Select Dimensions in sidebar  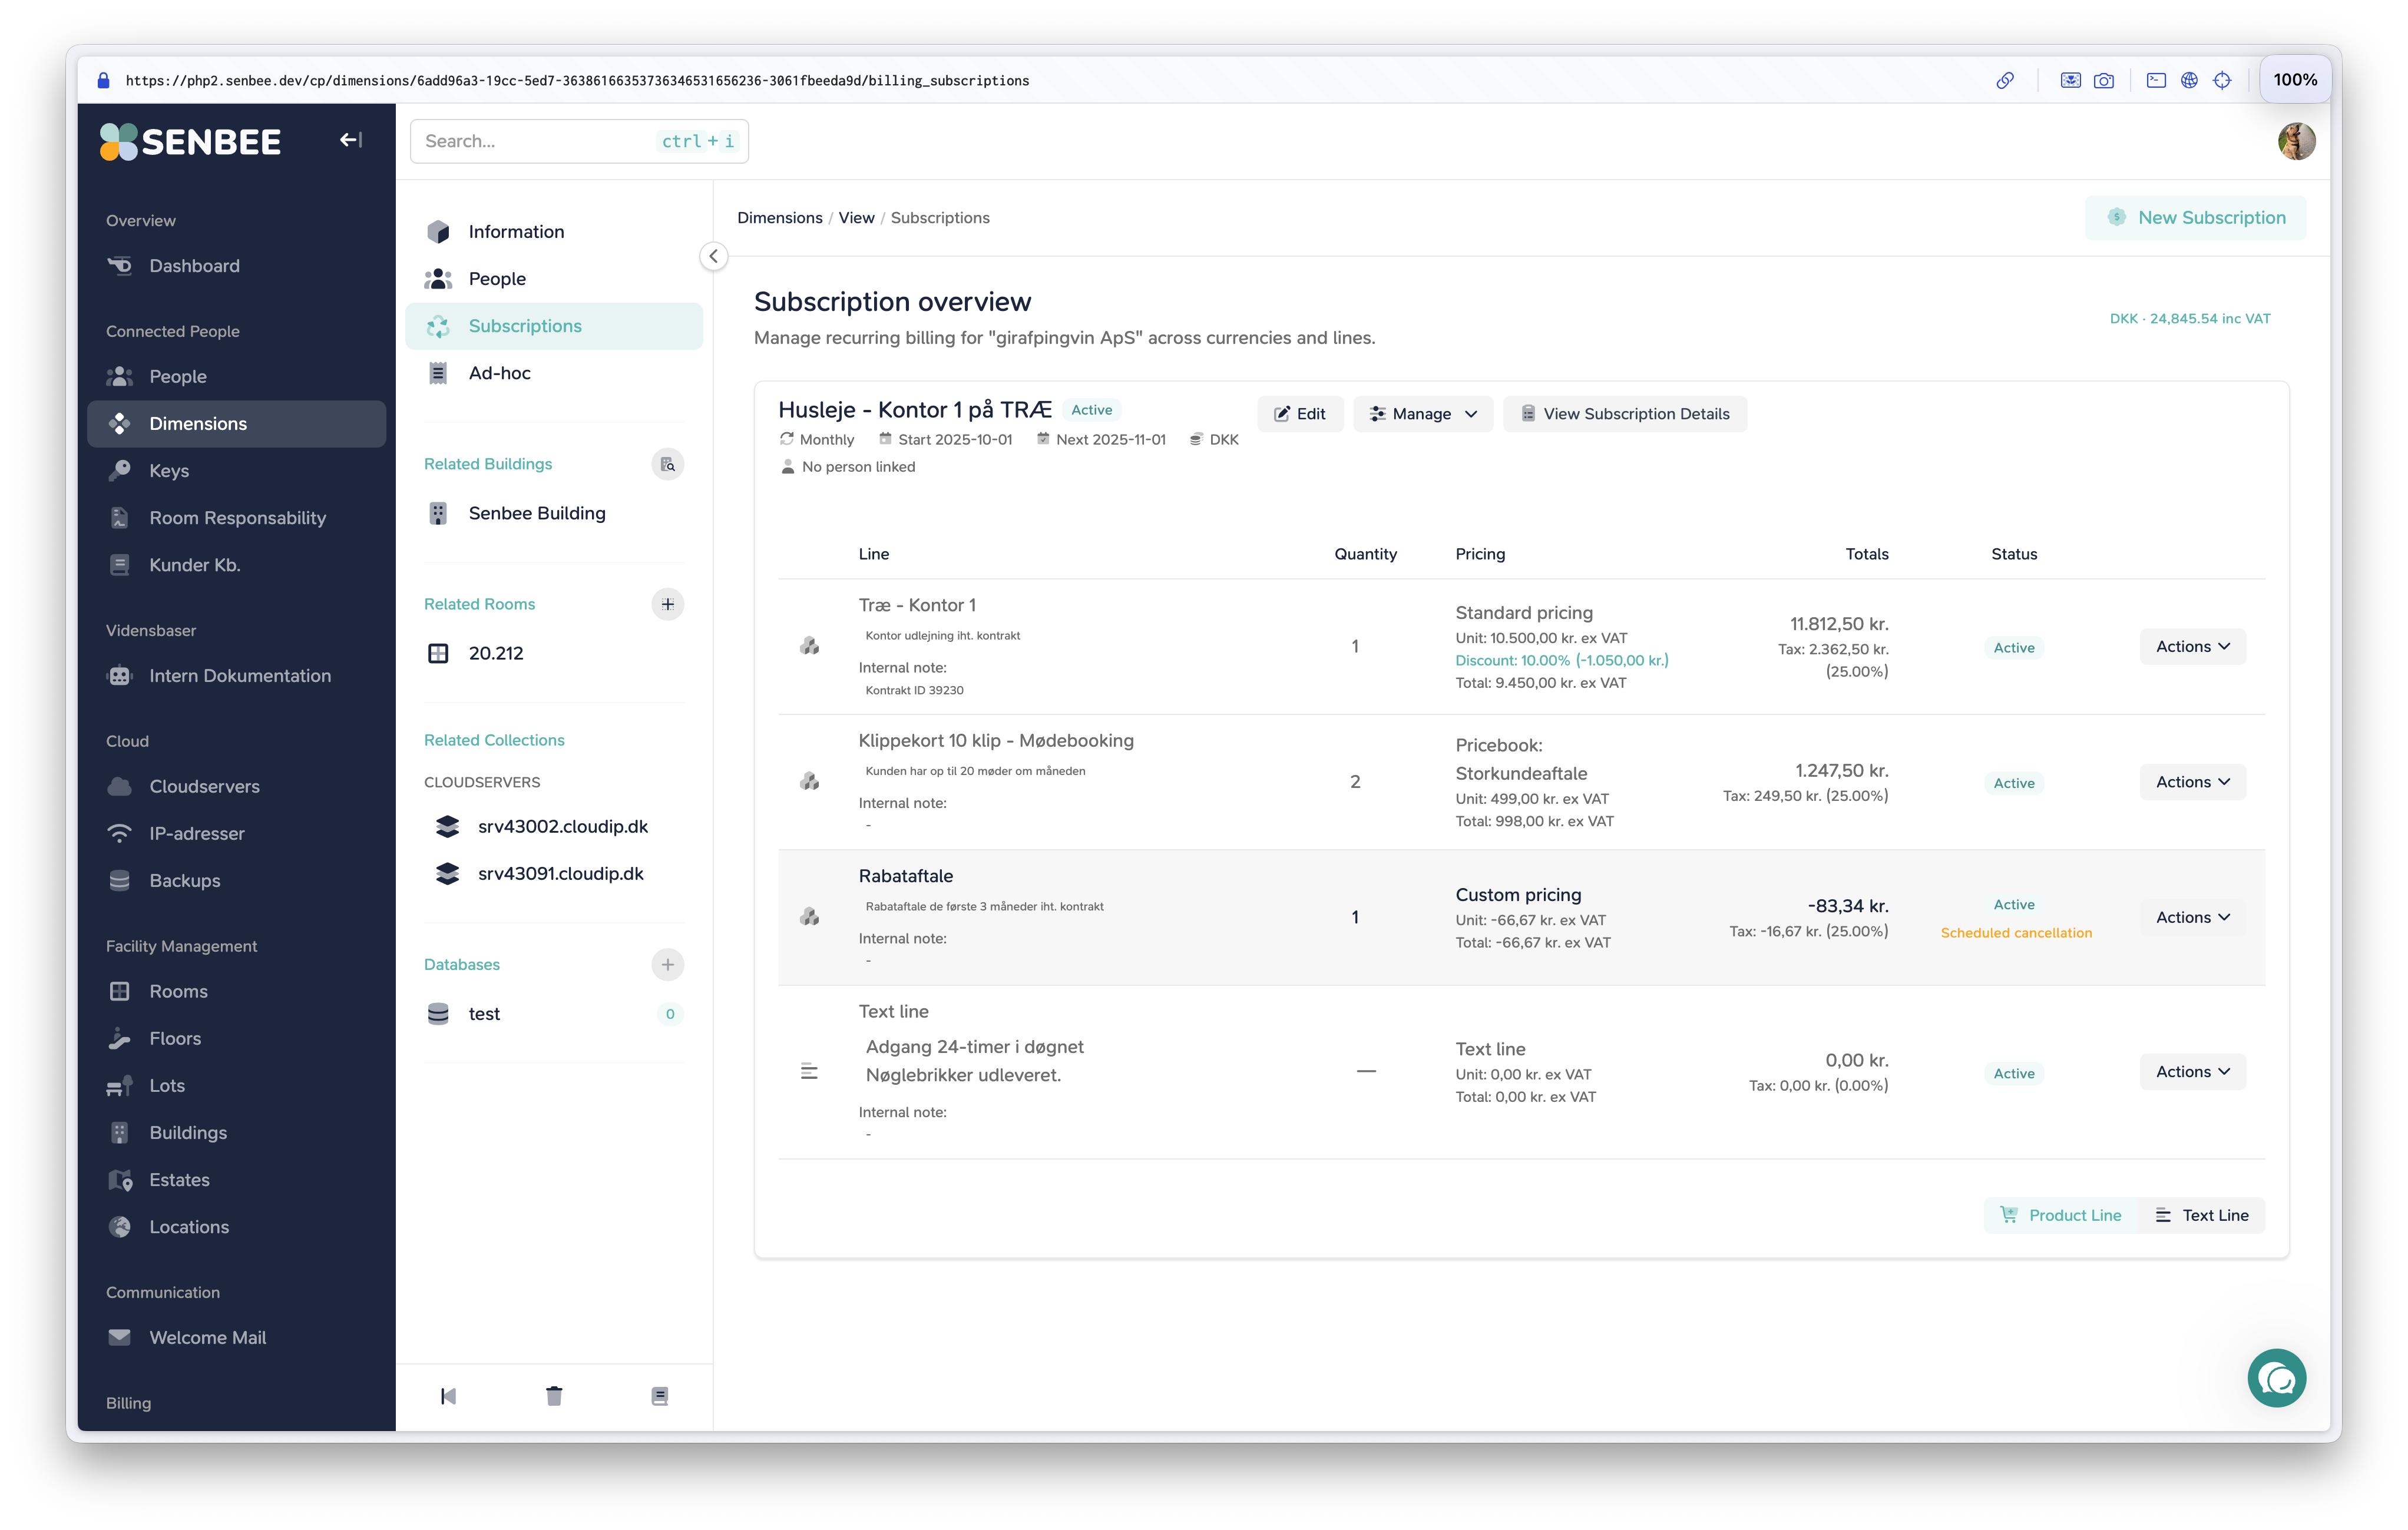[x=236, y=424]
